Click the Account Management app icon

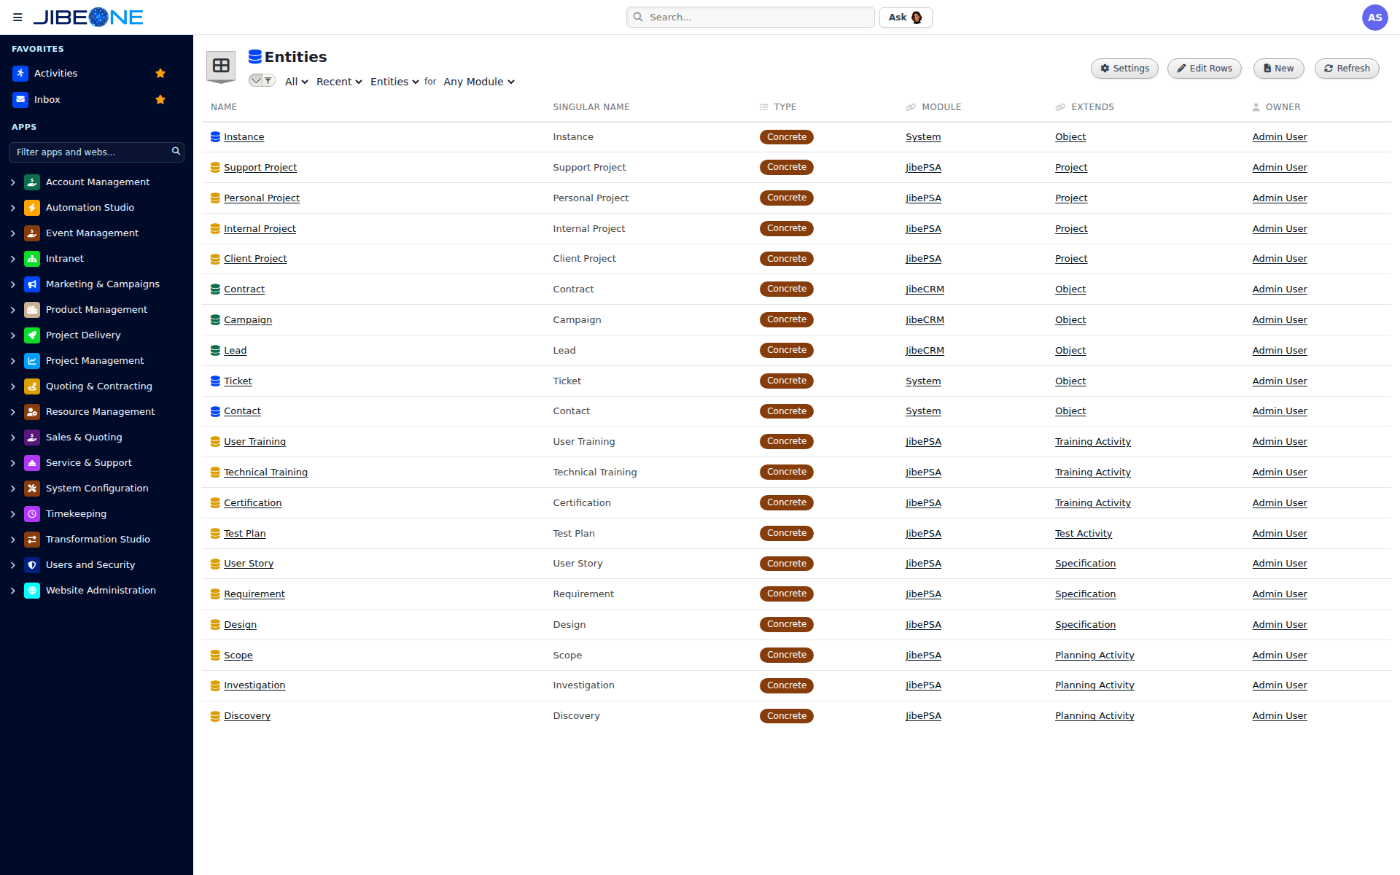pos(32,182)
